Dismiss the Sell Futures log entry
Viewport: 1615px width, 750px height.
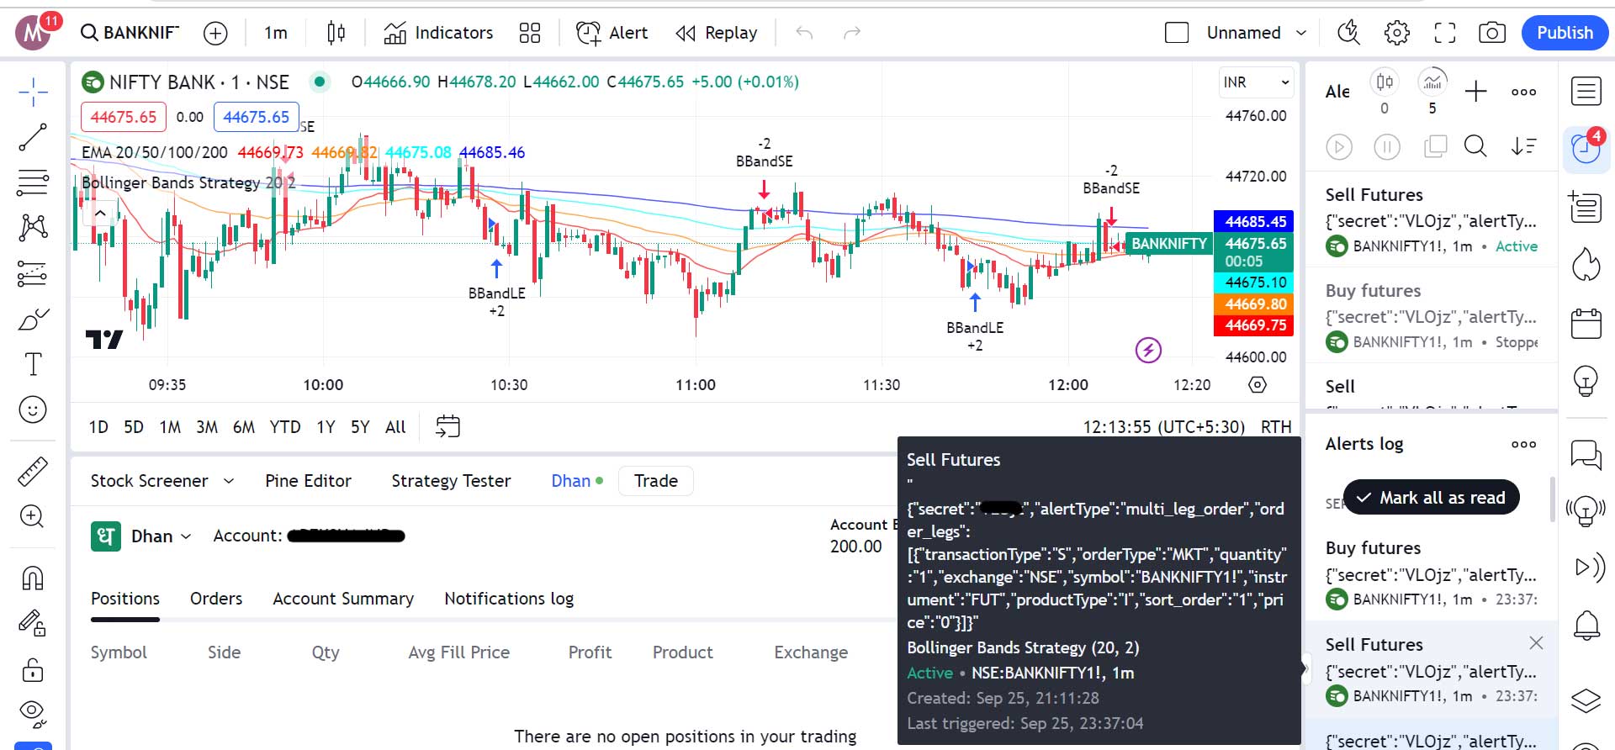(1536, 643)
